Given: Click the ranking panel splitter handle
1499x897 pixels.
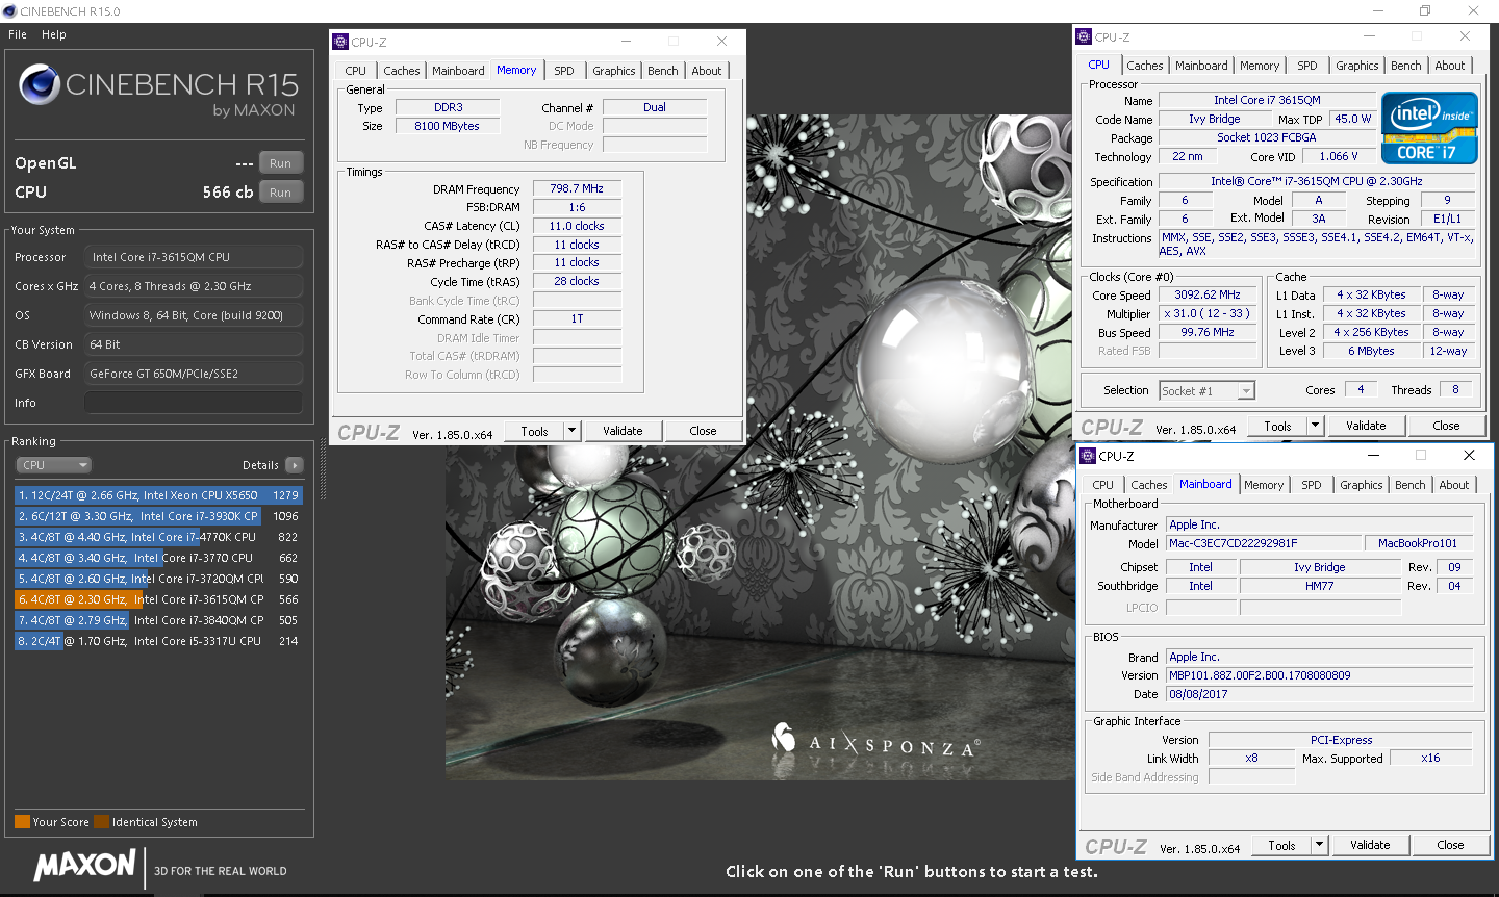Looking at the screenshot, I should [x=323, y=469].
